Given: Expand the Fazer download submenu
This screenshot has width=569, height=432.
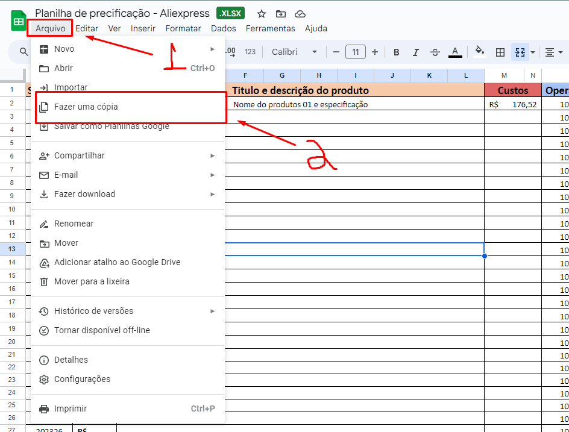Looking at the screenshot, I should [128, 194].
